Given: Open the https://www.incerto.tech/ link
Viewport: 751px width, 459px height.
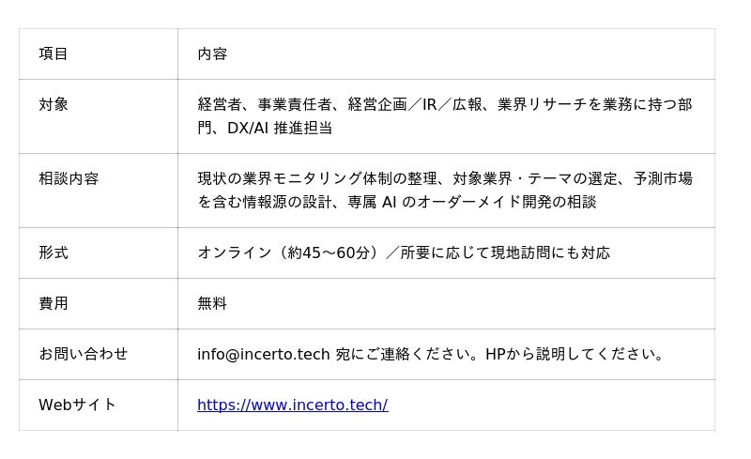Looking at the screenshot, I should (x=292, y=405).
